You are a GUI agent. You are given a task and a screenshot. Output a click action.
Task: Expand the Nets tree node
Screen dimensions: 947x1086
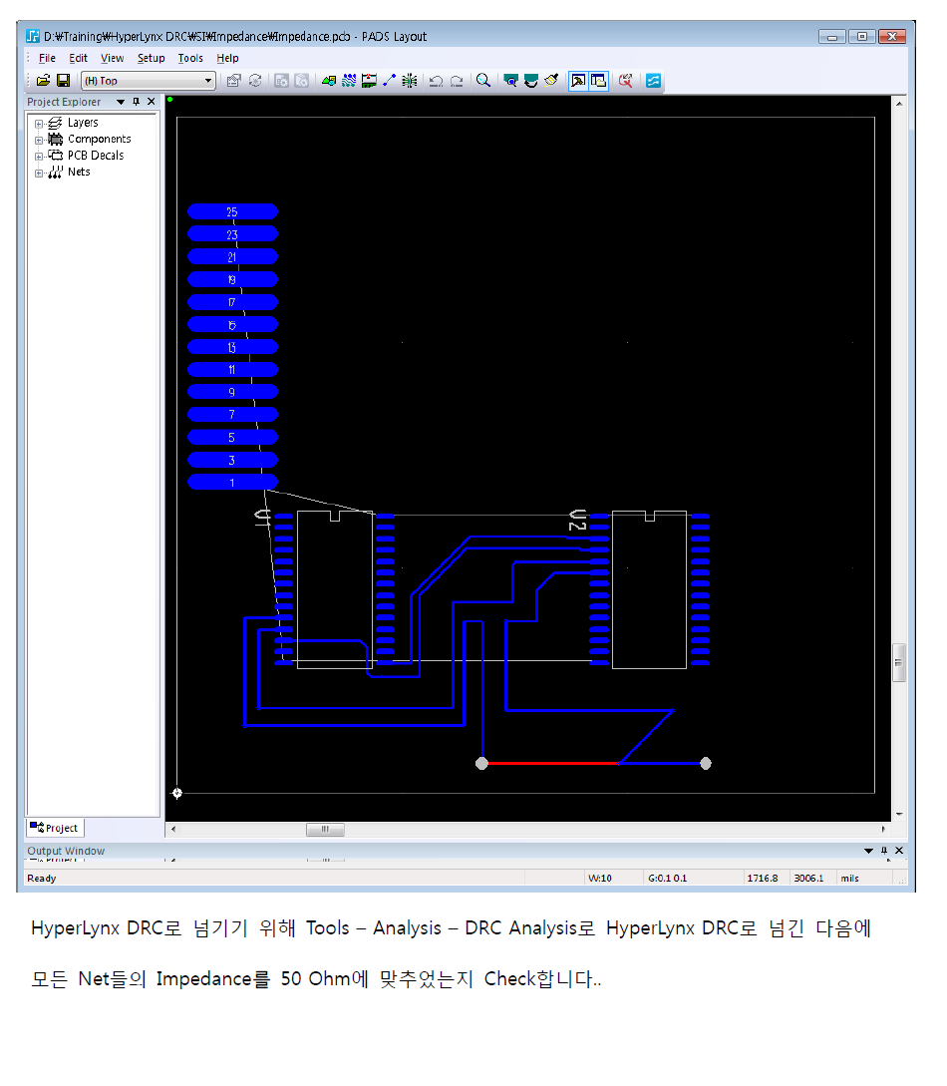pos(39,173)
